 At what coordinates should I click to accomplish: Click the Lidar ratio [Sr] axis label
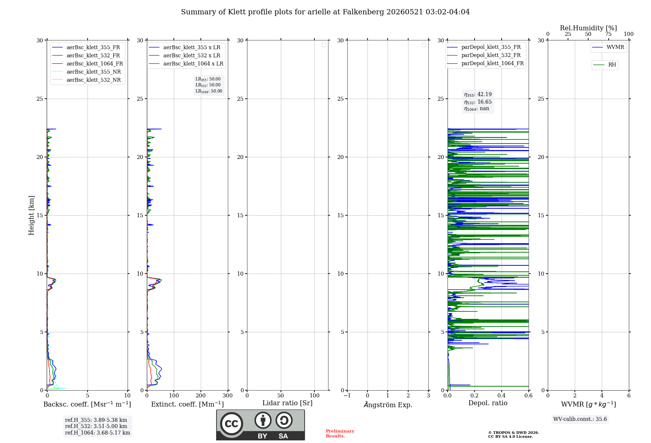pyautogui.click(x=287, y=403)
